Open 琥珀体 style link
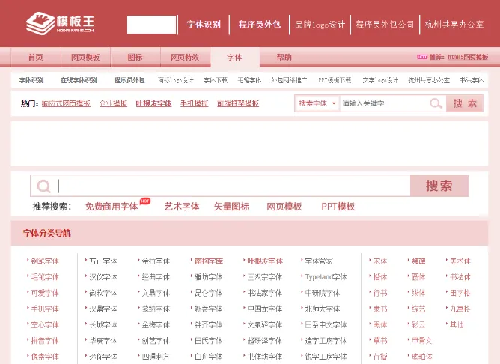The width and height of the screenshot is (500, 364). tap(422, 357)
